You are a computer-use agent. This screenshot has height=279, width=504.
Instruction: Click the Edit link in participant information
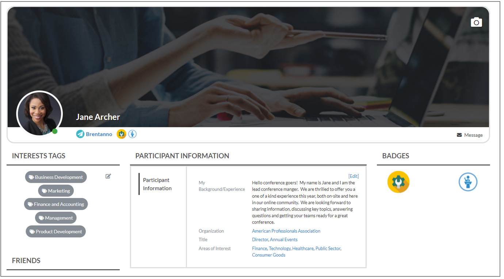[x=354, y=176]
